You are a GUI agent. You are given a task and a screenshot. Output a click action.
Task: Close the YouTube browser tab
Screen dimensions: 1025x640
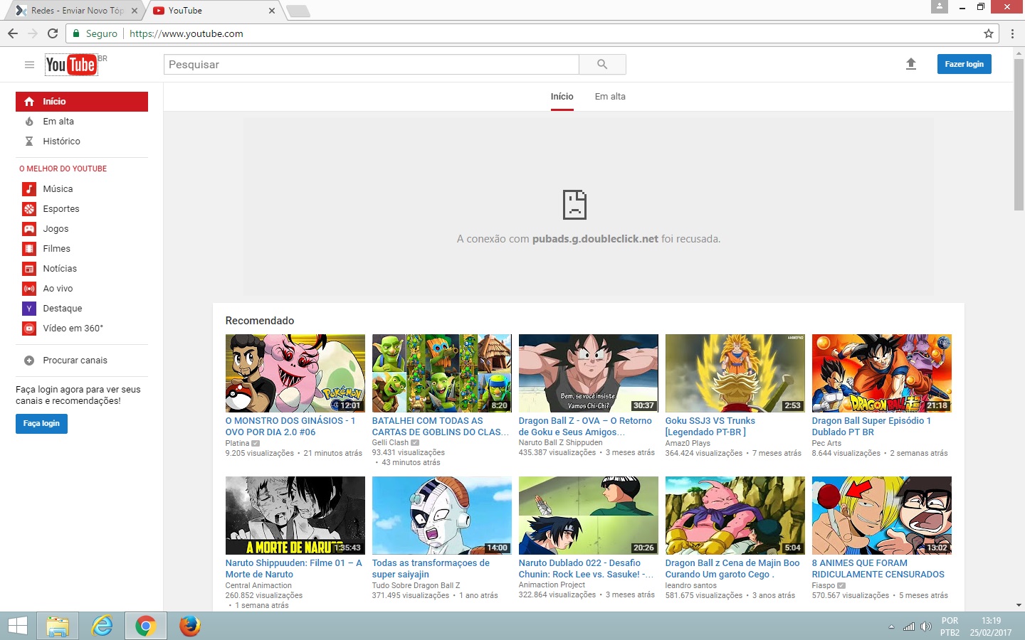[272, 11]
